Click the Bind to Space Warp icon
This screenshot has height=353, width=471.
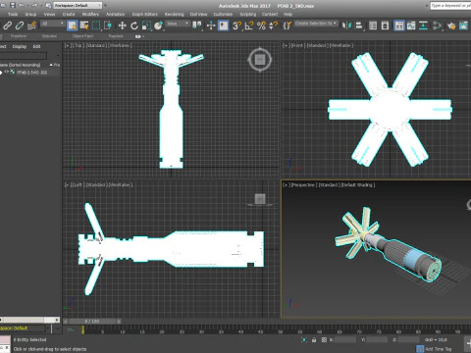click(x=31, y=25)
